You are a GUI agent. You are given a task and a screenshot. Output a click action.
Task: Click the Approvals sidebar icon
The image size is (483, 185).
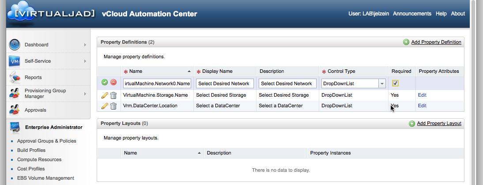click(15, 110)
